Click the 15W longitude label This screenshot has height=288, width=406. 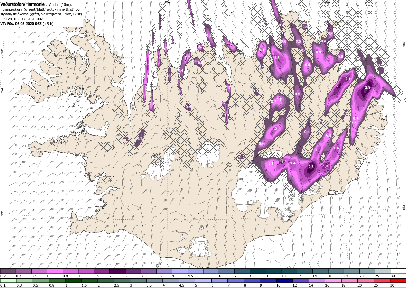pyautogui.click(x=327, y=2)
